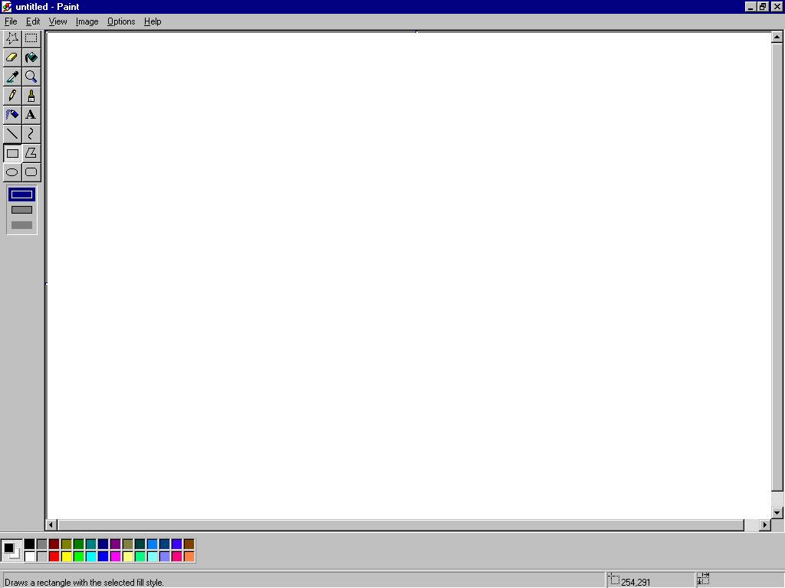Click the horizontal scrollbar left arrow
Viewport: 785px width, 588px height.
pyautogui.click(x=51, y=525)
